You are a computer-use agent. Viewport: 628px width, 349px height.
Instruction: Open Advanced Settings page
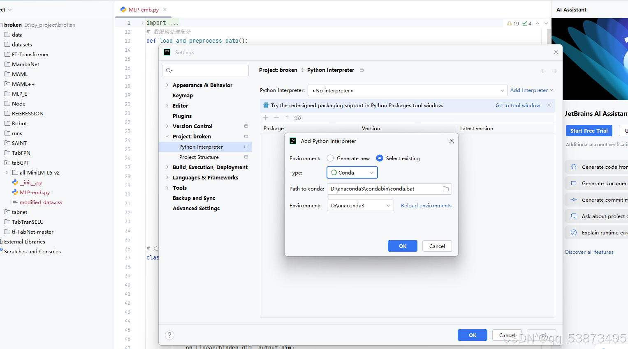click(x=196, y=208)
